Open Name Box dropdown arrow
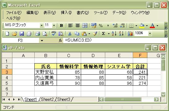The image size is (169, 111). tap(42, 41)
